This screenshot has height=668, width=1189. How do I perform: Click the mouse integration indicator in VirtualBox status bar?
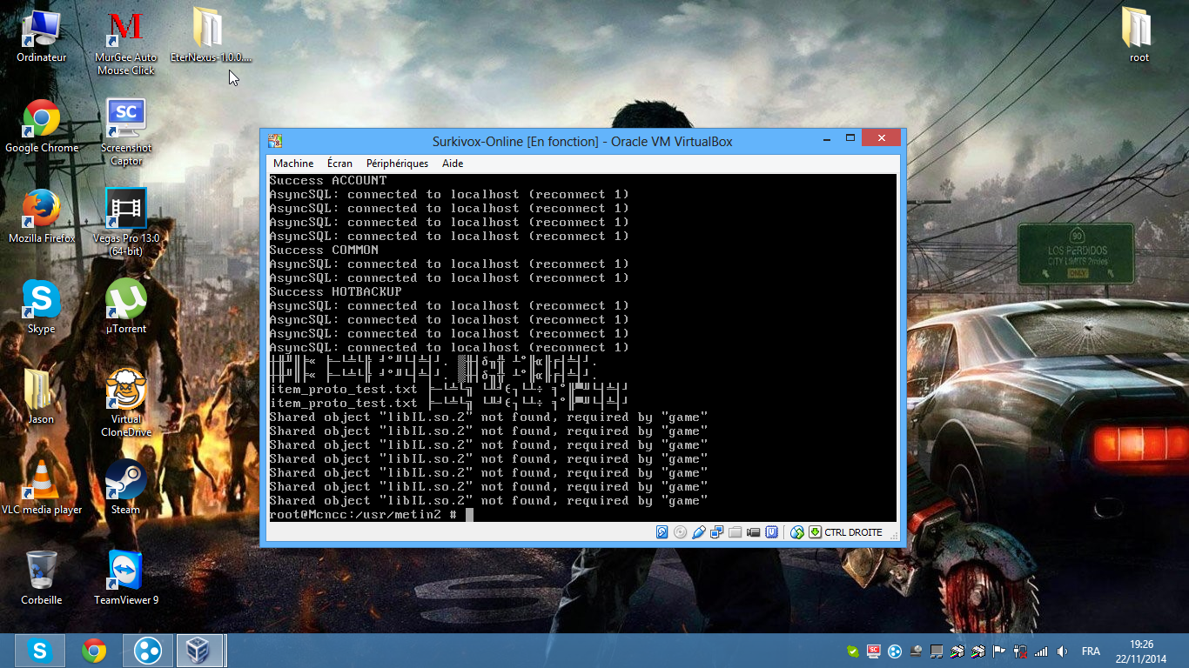point(796,532)
